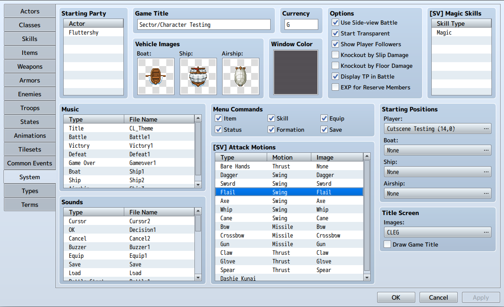Click the Game Title text field
The width and height of the screenshot is (504, 307).
point(203,25)
